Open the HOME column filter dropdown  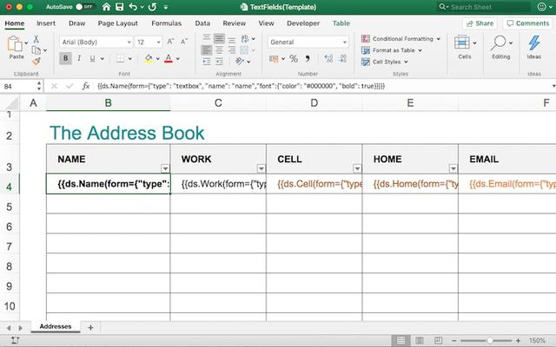(x=453, y=168)
